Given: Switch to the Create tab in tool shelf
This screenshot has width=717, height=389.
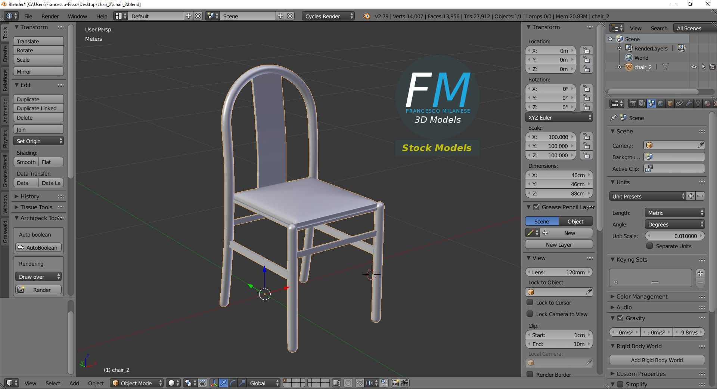Looking at the screenshot, I should pos(5,54).
